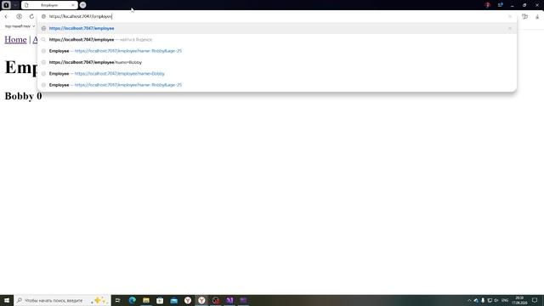Reload the current page
The height and width of the screenshot is (306, 544).
(x=31, y=16)
